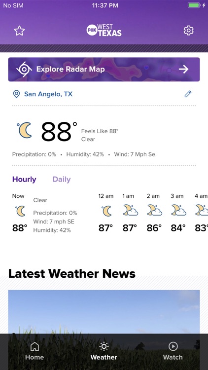
Task: Switch to the Daily forecast
Action: 62,180
